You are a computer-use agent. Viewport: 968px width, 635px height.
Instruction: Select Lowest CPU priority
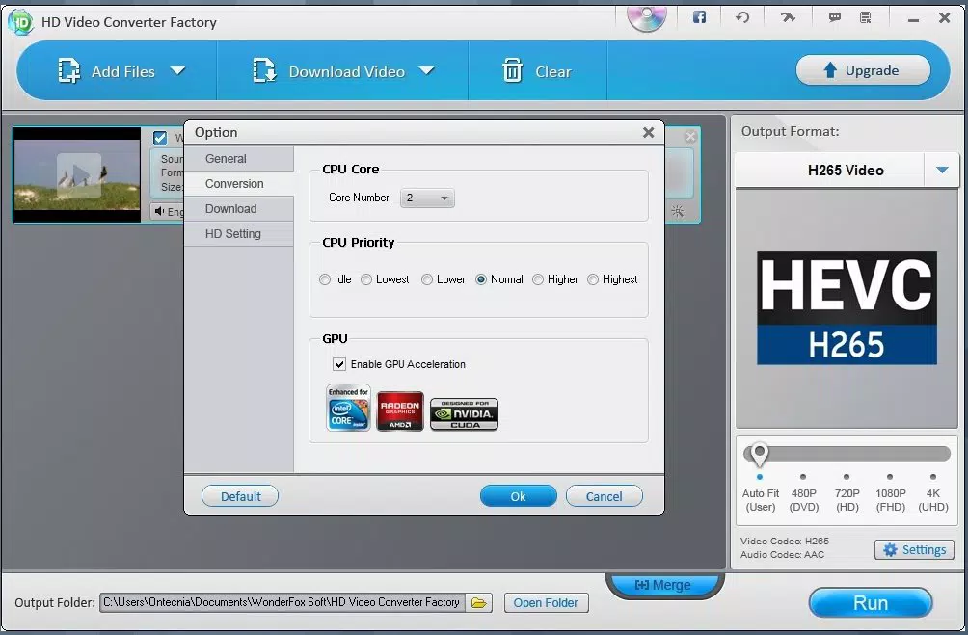(x=366, y=279)
